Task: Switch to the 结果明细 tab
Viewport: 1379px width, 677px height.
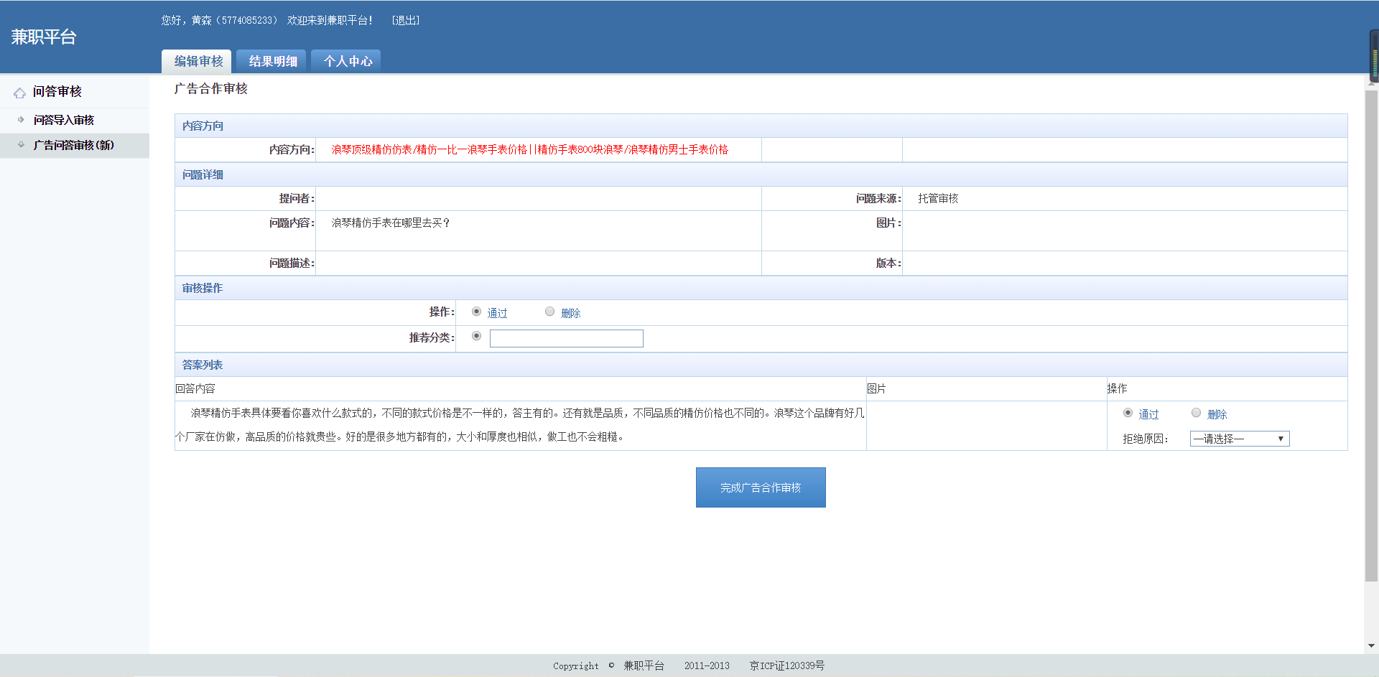Action: coord(272,62)
